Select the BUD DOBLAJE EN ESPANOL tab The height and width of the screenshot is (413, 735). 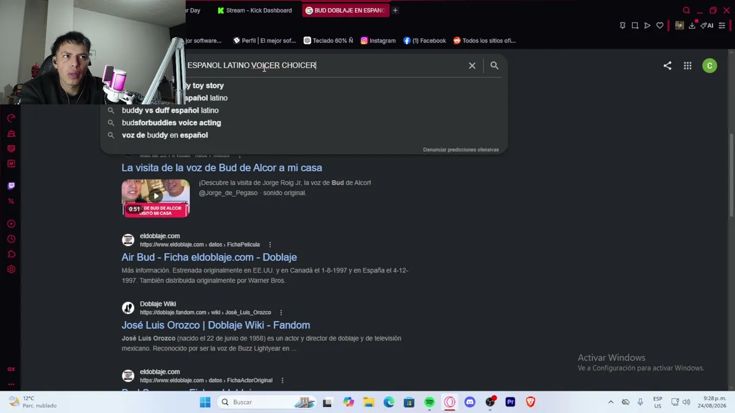[345, 10]
